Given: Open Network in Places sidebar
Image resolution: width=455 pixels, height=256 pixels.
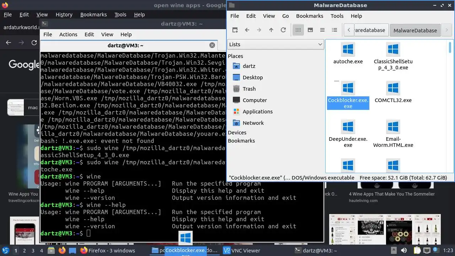Looking at the screenshot, I should pyautogui.click(x=253, y=123).
